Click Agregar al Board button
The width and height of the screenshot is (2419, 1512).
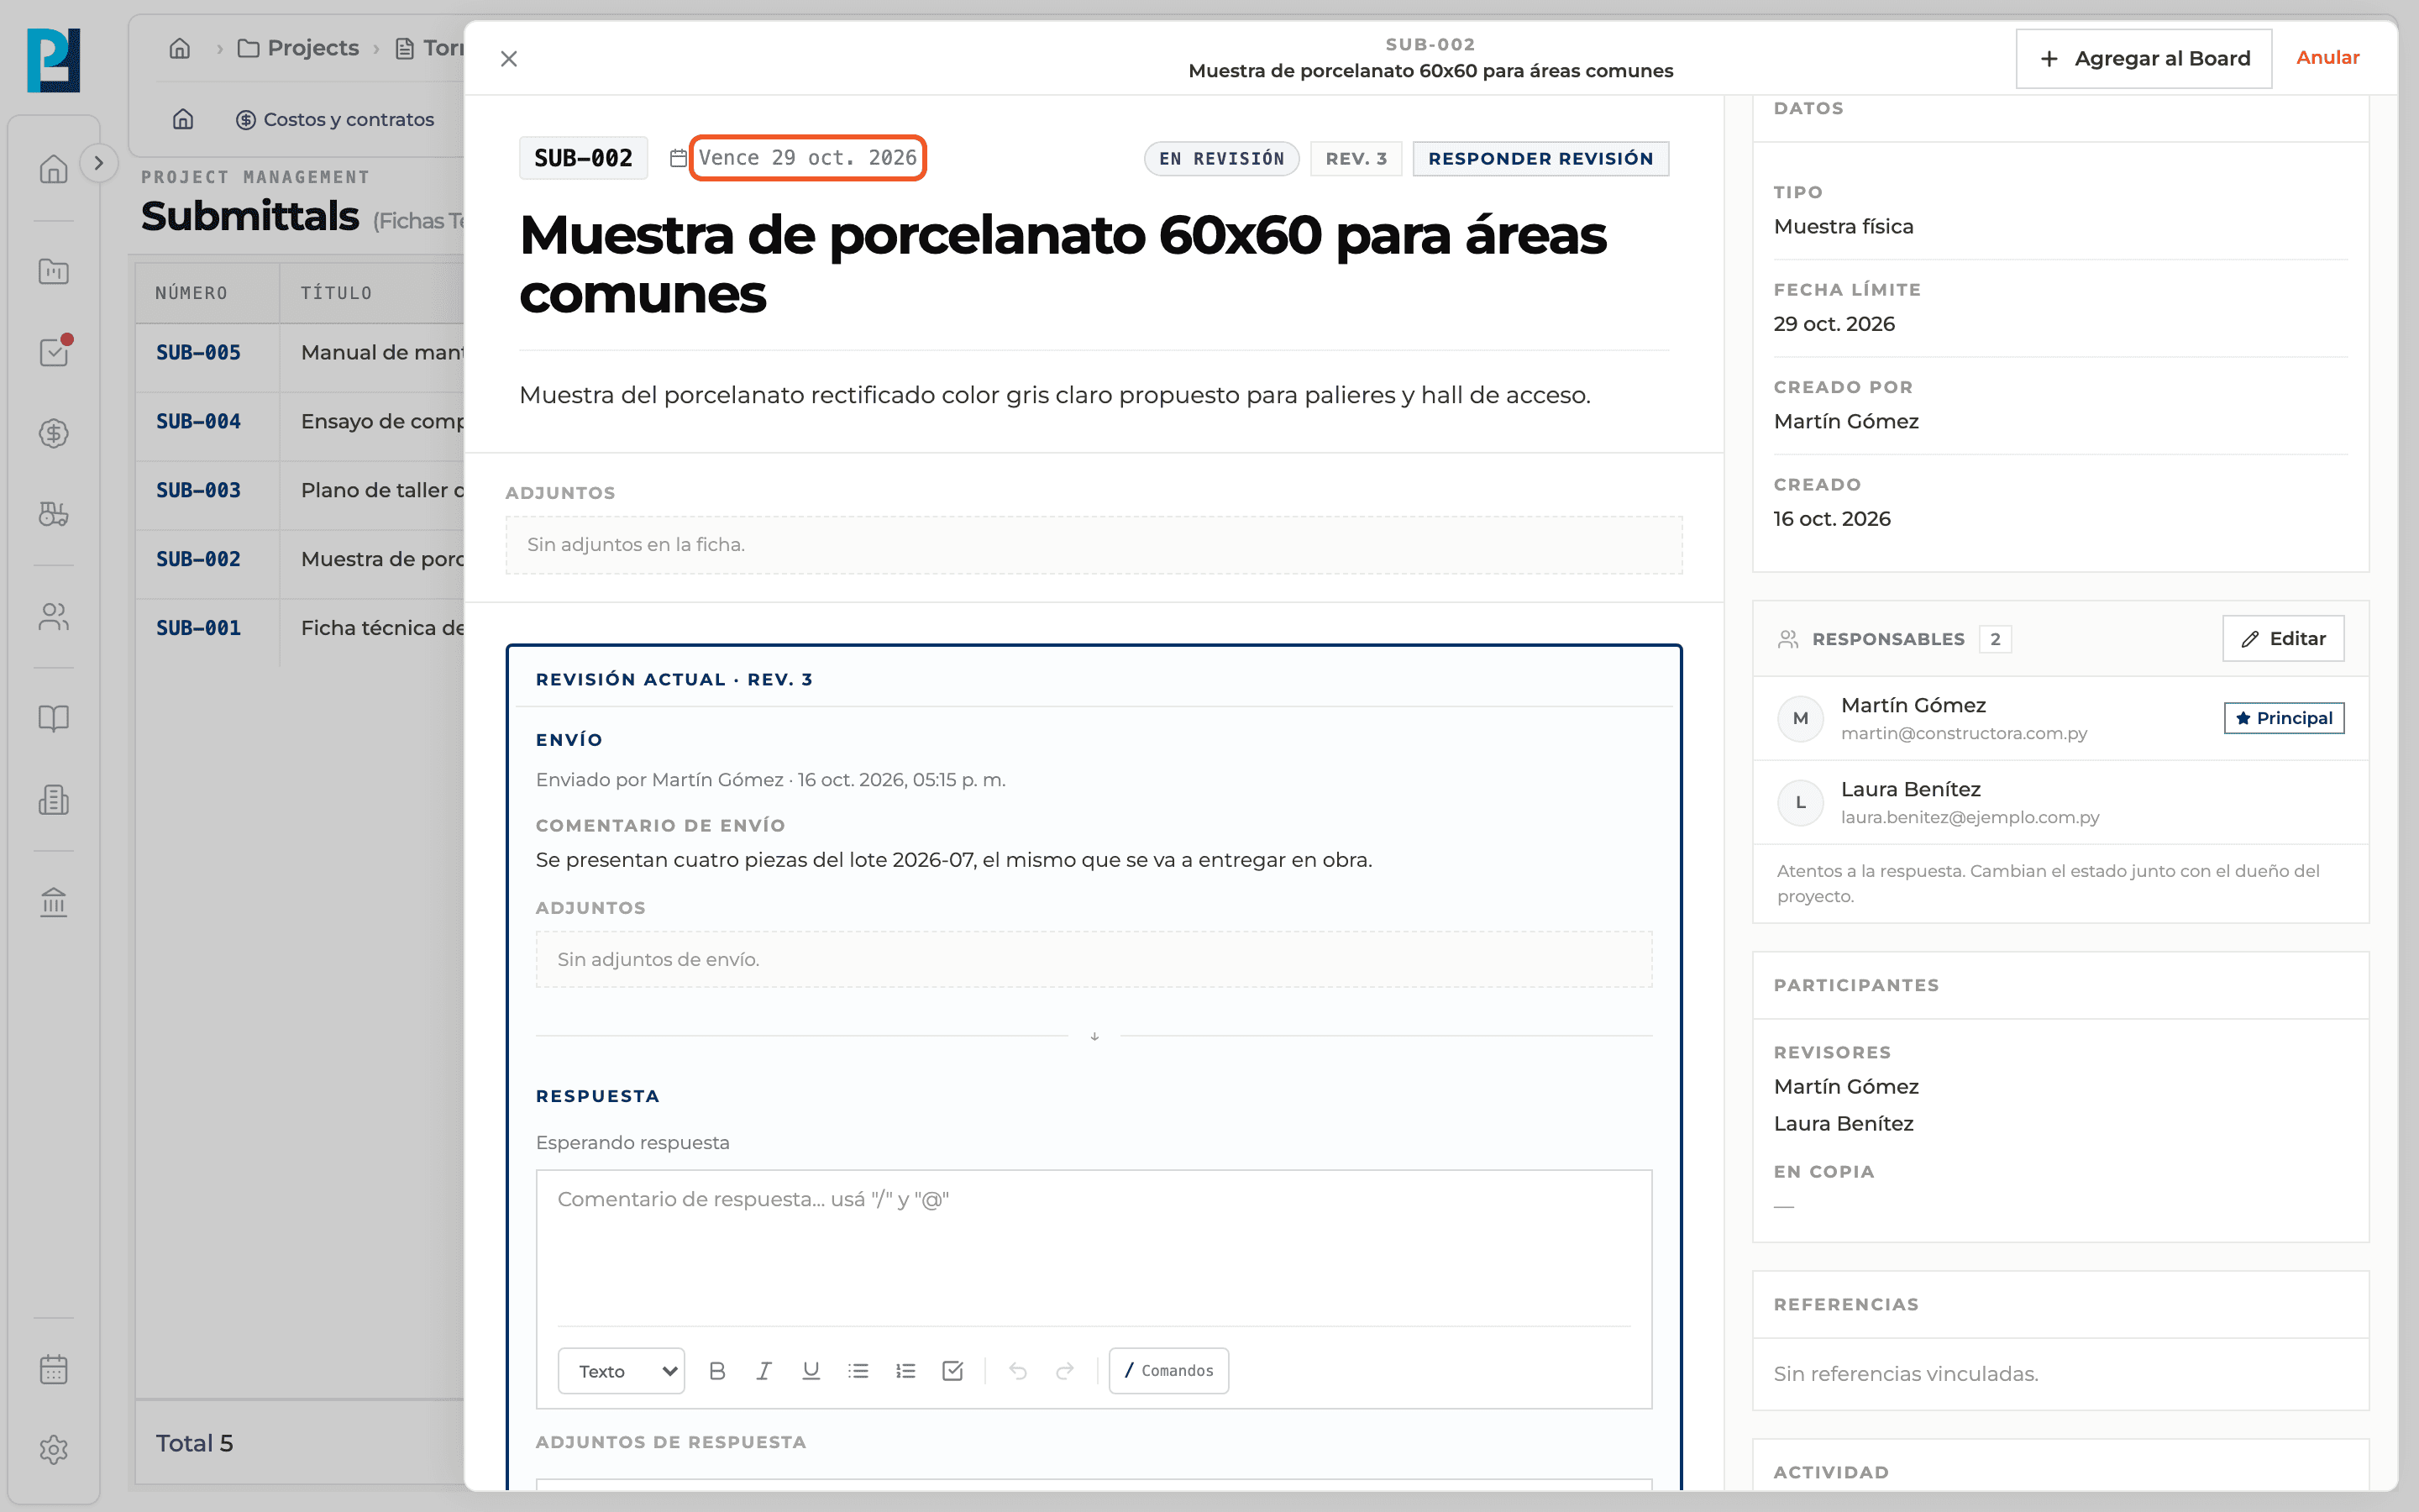click(2144, 59)
